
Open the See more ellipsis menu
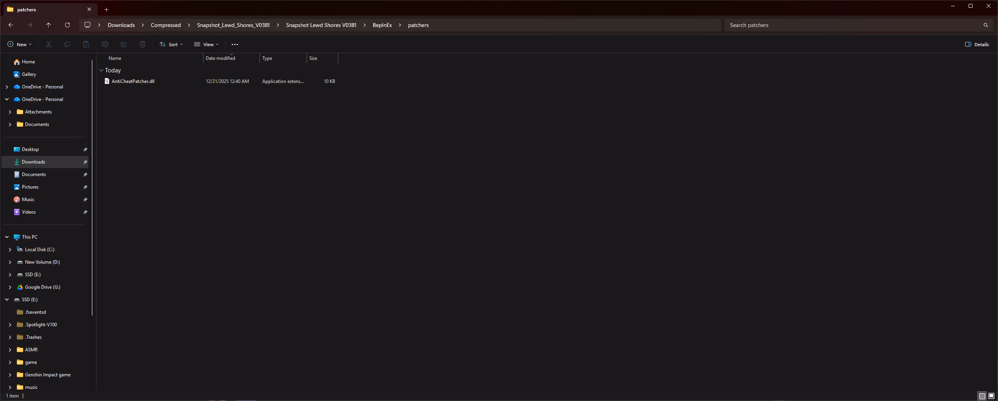[x=234, y=45]
